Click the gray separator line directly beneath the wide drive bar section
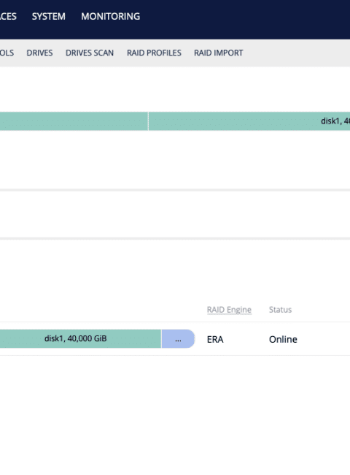Image resolution: width=350 pixels, height=475 pixels. (175, 190)
